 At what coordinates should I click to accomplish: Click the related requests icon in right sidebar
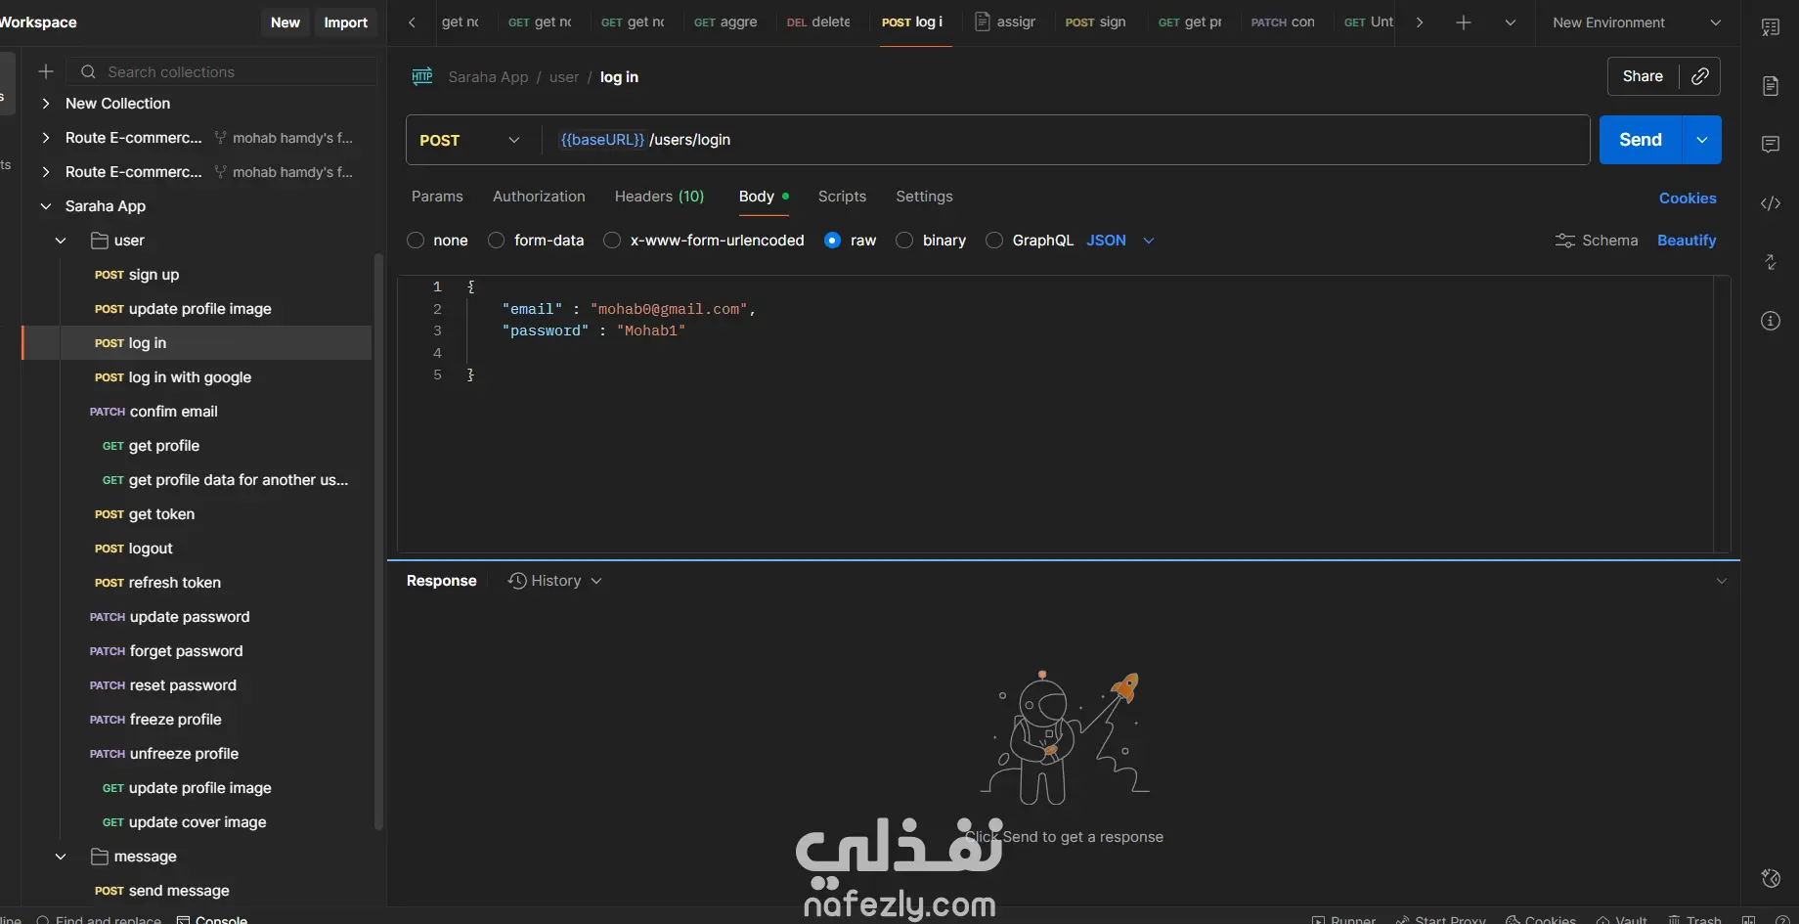(1771, 262)
